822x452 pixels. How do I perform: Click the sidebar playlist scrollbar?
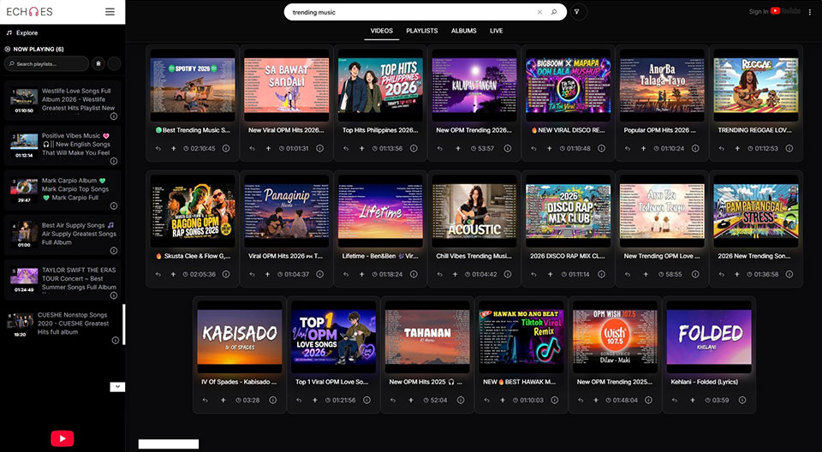(123, 324)
